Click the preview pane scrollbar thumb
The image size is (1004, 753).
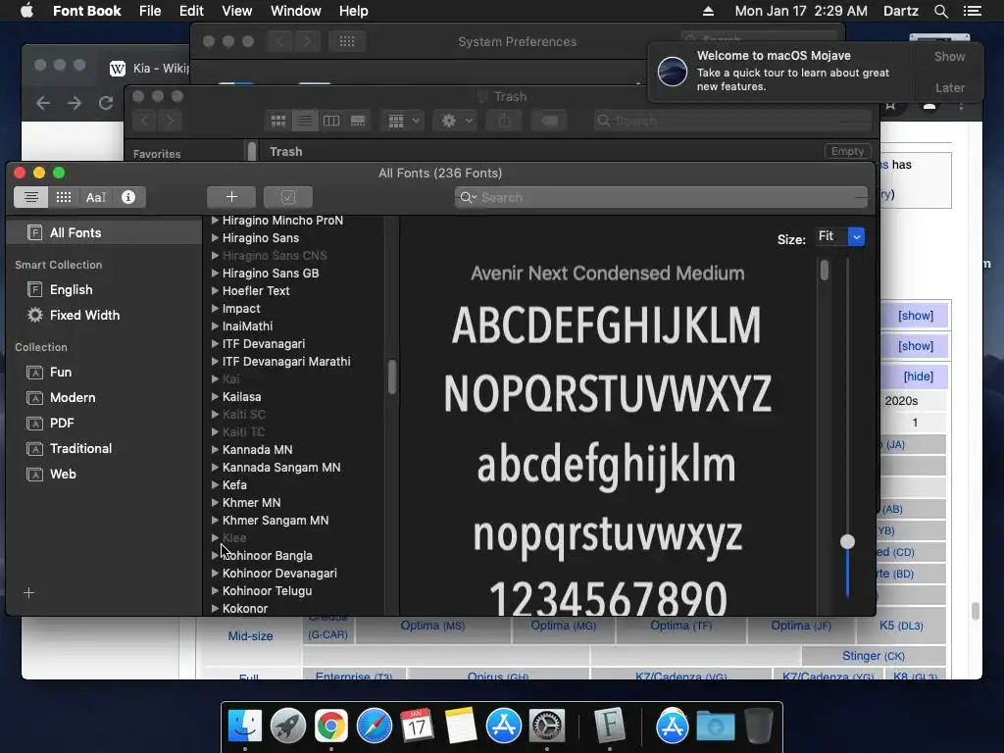[824, 270]
